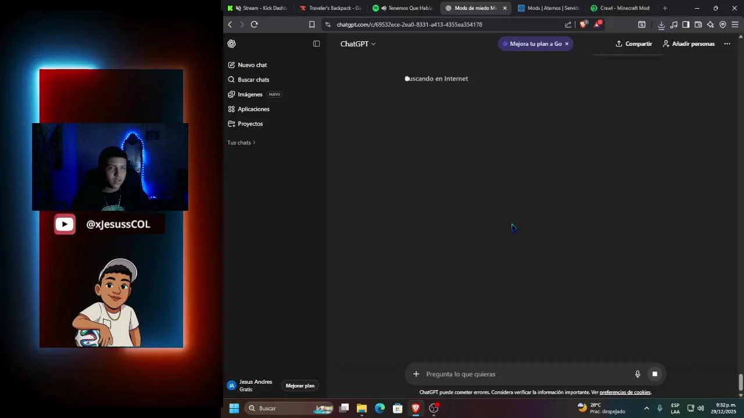Expand the ChatGPT model selector dropdown
The image size is (744, 418).
click(x=357, y=44)
